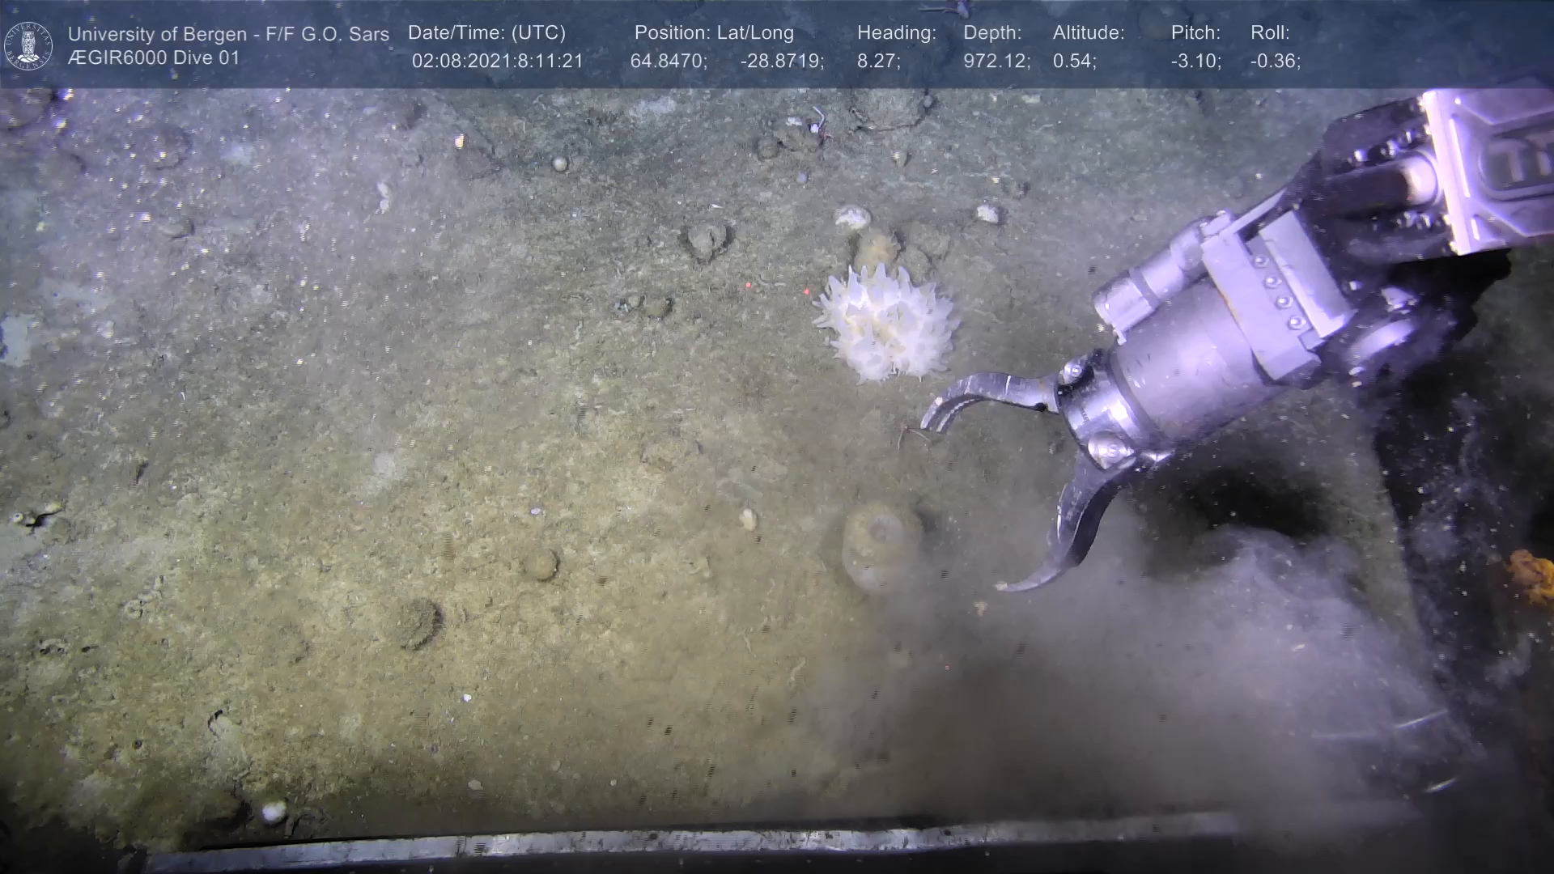Click the roll value -0.36
This screenshot has width=1554, height=874.
click(x=1275, y=62)
